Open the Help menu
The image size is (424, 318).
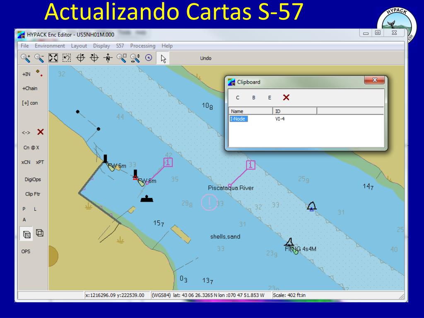(x=167, y=46)
